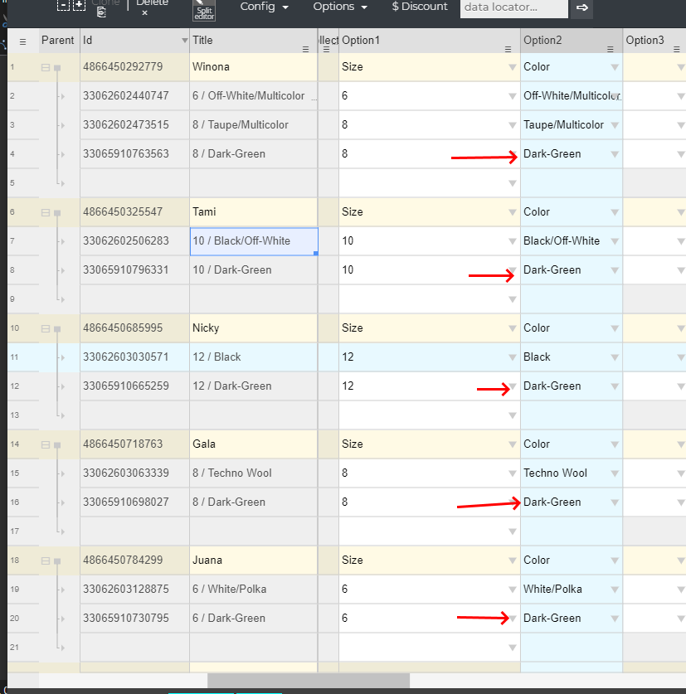Open Option2 dropdown for Winona 8 / Dark-Green
The width and height of the screenshot is (686, 694).
click(615, 154)
